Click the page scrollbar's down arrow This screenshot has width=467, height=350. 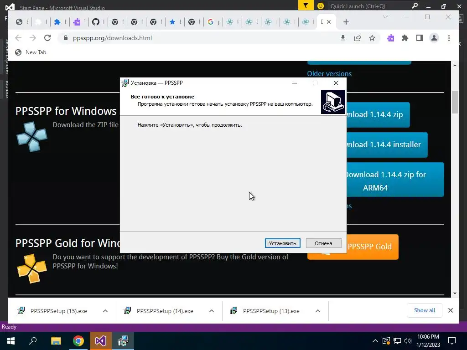click(455, 293)
